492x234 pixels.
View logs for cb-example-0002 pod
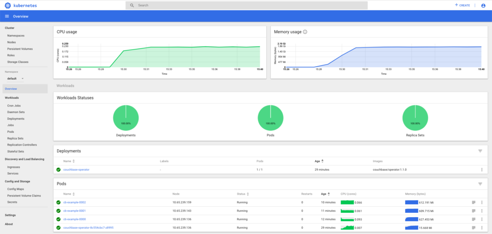tap(474, 202)
